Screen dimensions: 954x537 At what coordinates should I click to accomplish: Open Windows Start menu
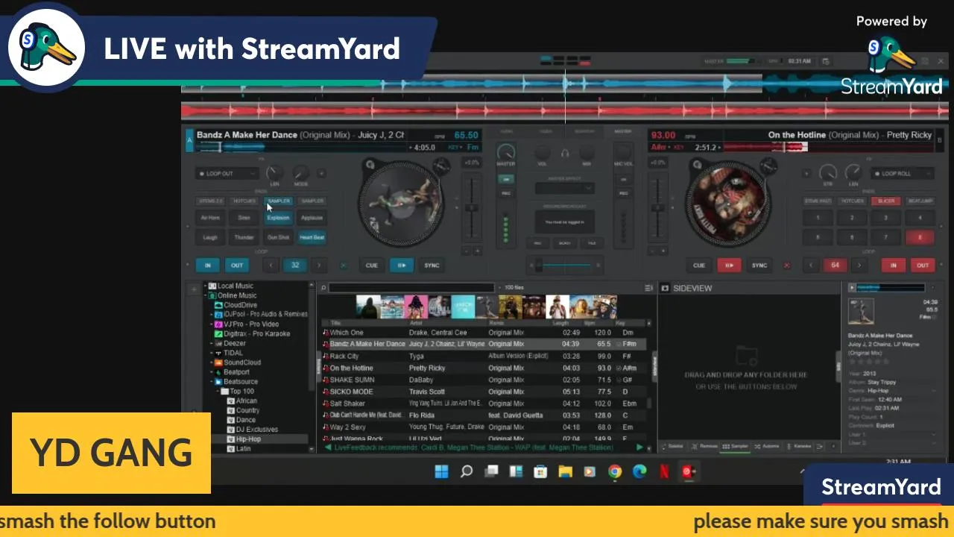point(441,471)
